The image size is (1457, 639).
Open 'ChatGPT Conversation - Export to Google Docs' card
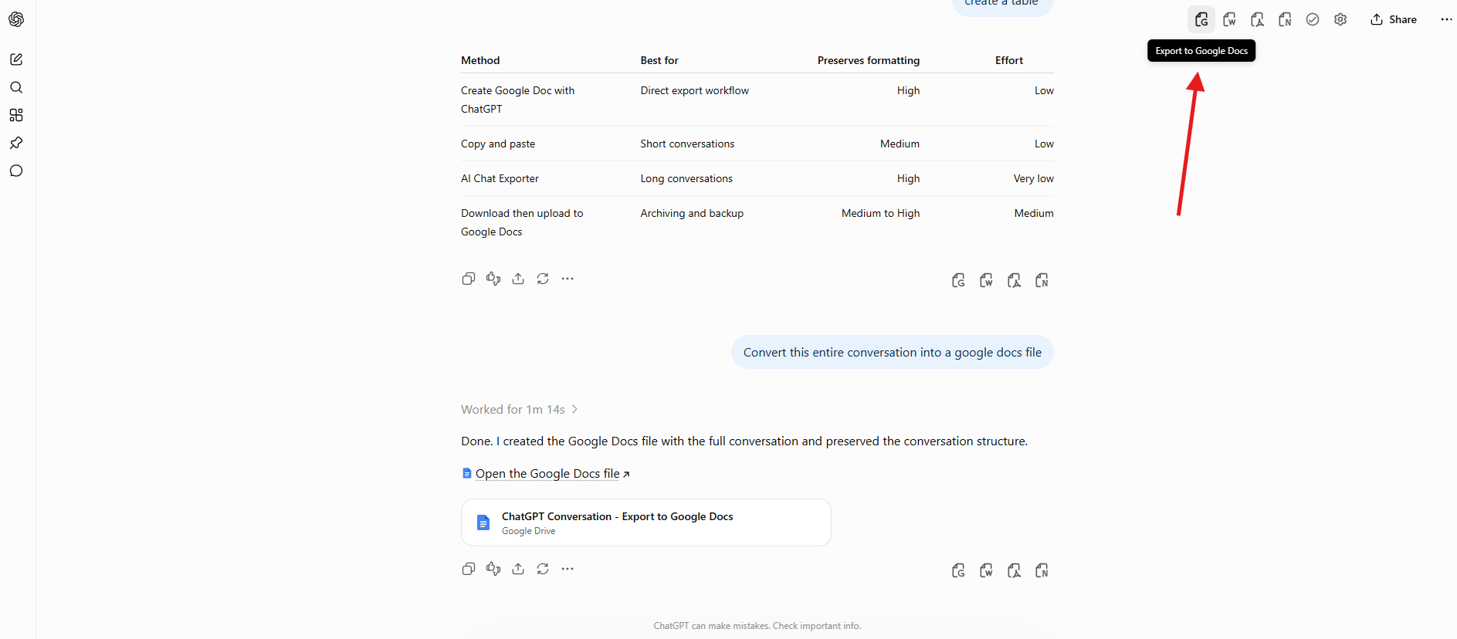tap(646, 522)
